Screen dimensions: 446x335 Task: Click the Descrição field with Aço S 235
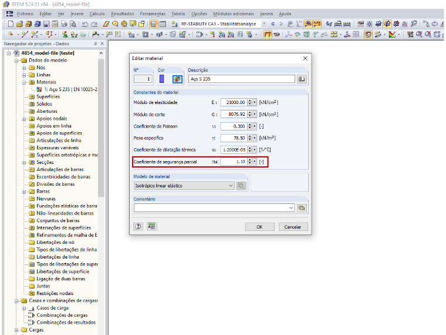[x=242, y=79]
